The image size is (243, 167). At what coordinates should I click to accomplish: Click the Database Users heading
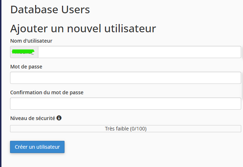click(50, 10)
